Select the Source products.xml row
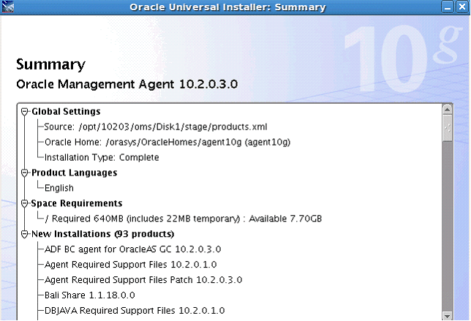Image resolution: width=471 pixels, height=321 pixels. click(156, 127)
